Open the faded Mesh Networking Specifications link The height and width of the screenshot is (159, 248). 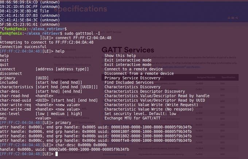click(72, 57)
